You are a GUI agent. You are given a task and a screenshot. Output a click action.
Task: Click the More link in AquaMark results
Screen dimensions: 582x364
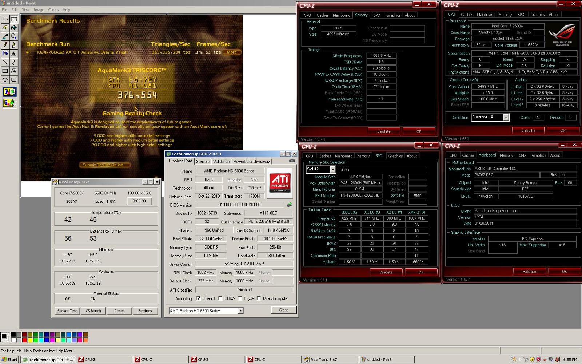point(232,52)
